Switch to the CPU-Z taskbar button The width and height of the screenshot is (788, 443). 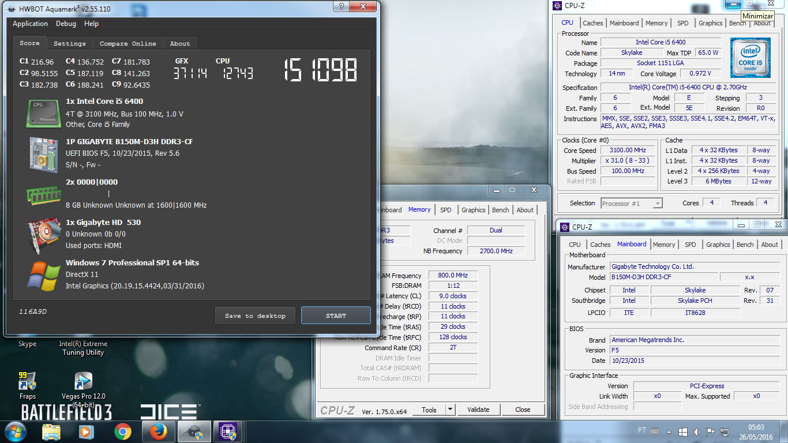(229, 431)
